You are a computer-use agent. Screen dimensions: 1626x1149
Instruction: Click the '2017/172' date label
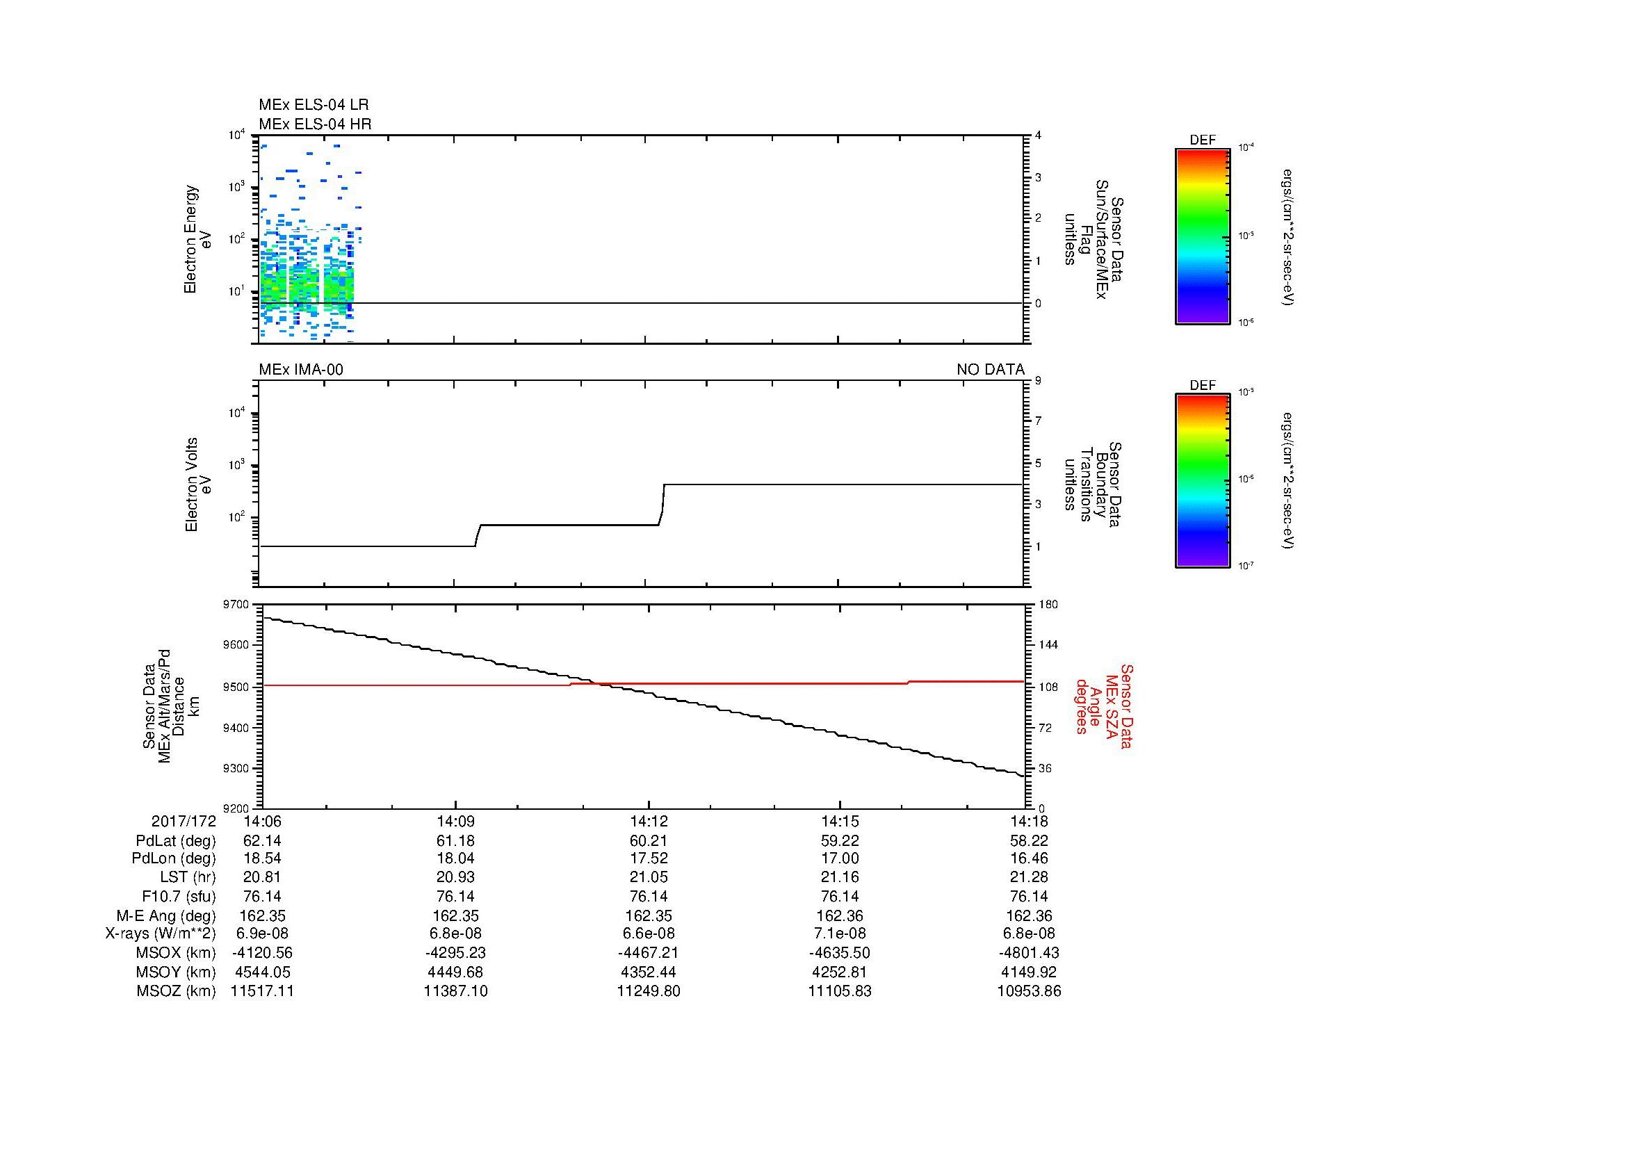(x=184, y=821)
